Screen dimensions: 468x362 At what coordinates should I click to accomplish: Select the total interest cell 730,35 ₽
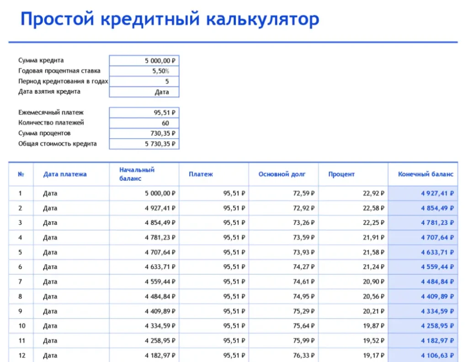pos(144,133)
